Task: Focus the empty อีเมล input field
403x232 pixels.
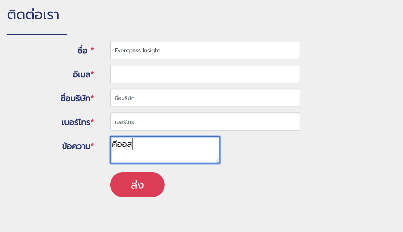Action: (205, 74)
